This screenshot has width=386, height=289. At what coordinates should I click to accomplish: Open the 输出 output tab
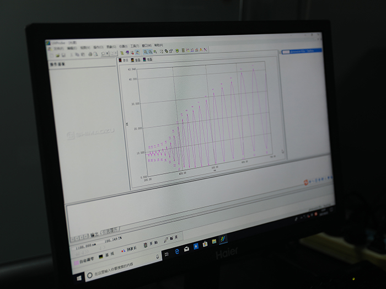pos(94,233)
